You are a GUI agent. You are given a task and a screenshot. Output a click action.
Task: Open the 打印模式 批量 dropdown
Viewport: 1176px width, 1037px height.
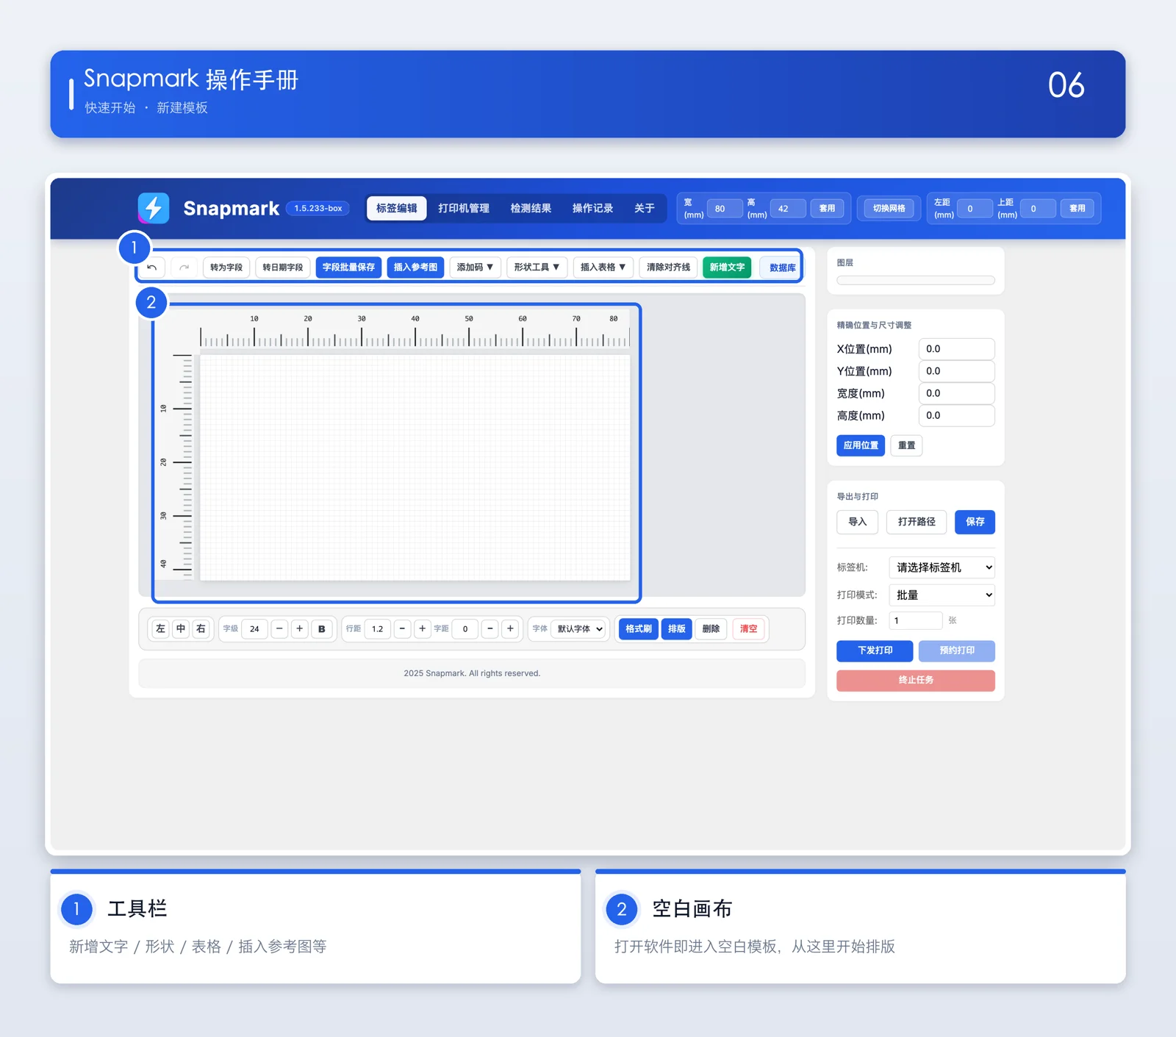[x=942, y=595]
